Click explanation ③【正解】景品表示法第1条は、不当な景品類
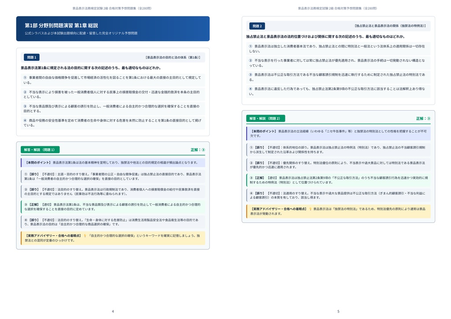The width and height of the screenshot is (451, 319). (113, 207)
